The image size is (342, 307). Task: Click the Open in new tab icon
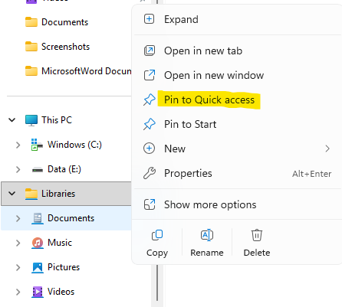point(150,51)
